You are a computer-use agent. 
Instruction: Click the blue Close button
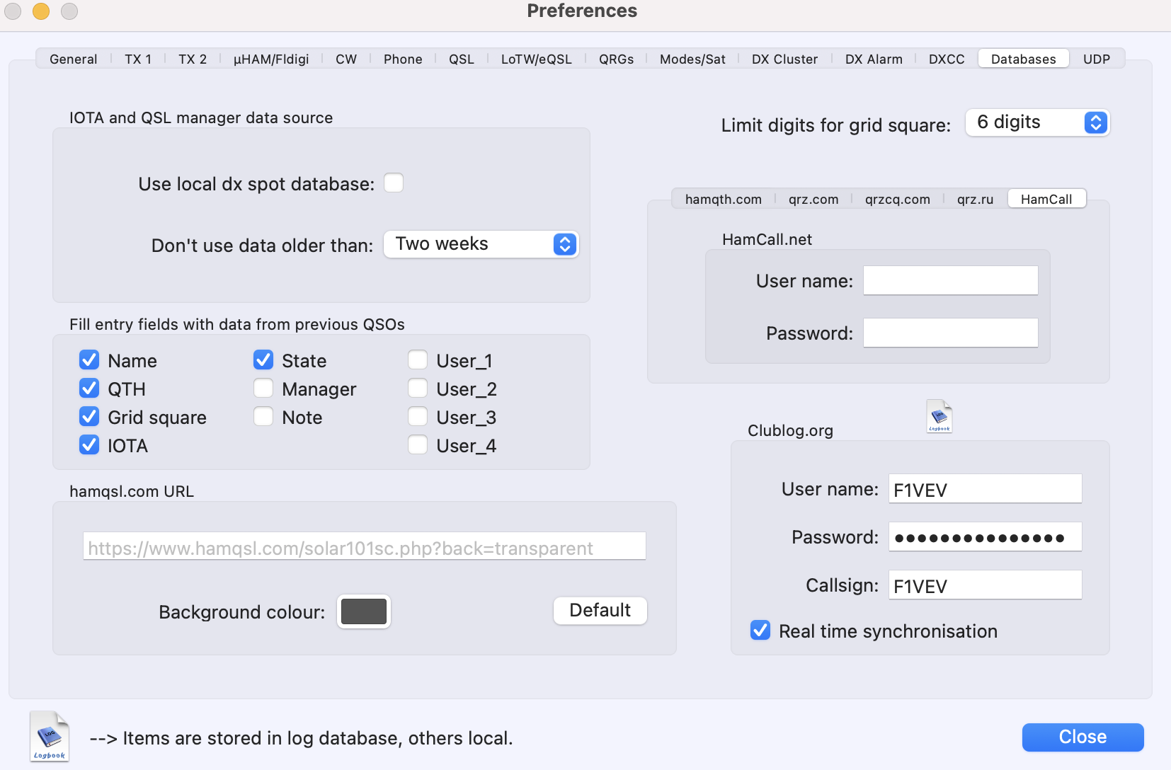(1082, 737)
